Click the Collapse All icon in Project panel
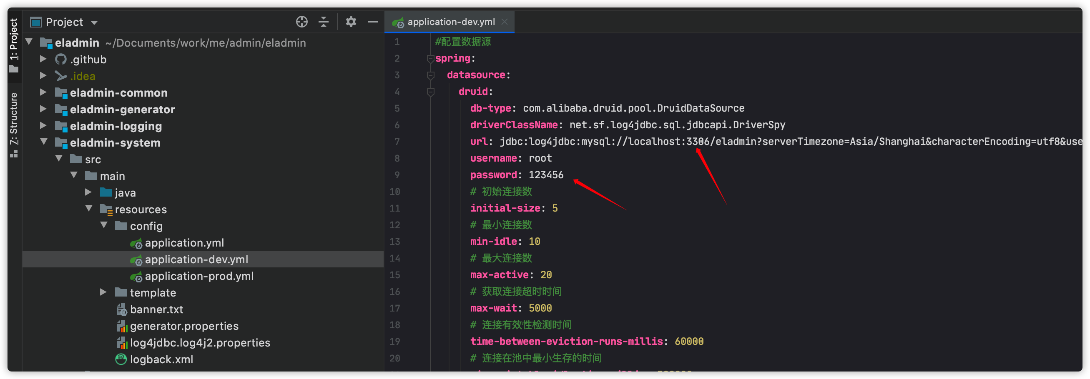 [324, 22]
